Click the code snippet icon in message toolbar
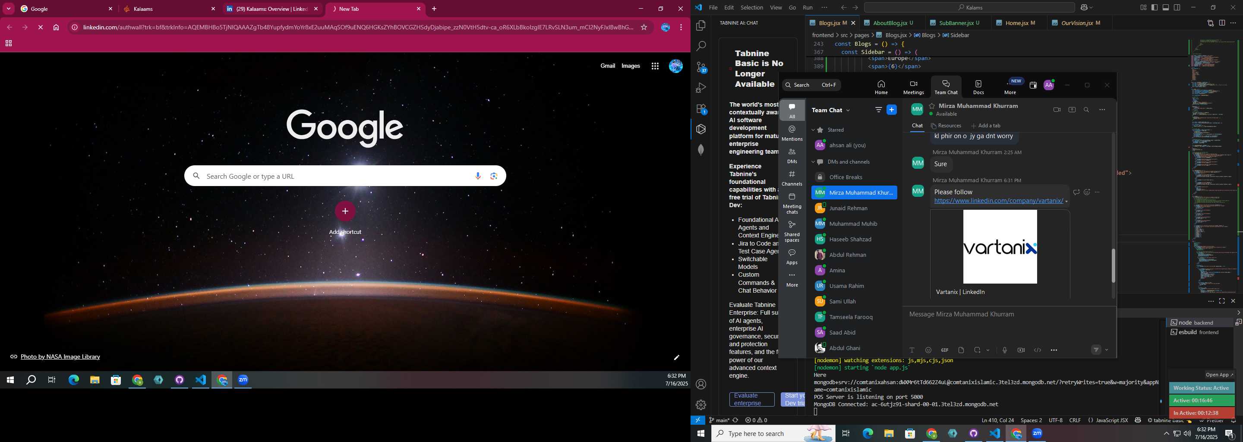 pyautogui.click(x=1038, y=350)
